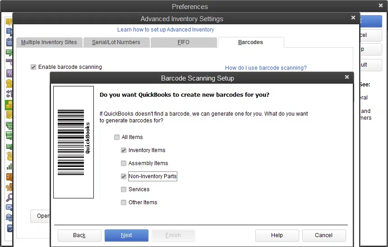
Task: Open Reminders preferences icon
Action: (x=9, y=157)
